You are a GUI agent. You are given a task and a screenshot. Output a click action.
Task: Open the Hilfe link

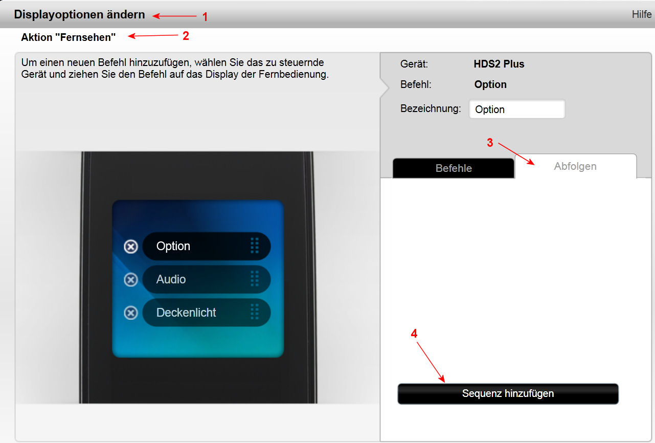(641, 14)
